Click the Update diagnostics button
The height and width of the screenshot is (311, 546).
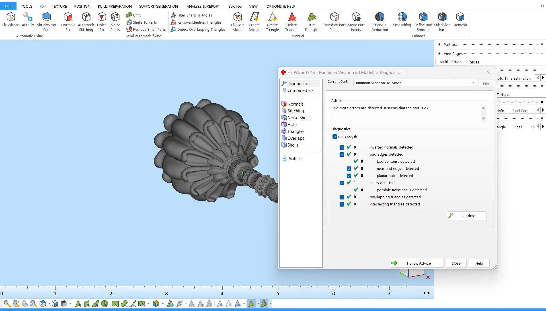466,216
